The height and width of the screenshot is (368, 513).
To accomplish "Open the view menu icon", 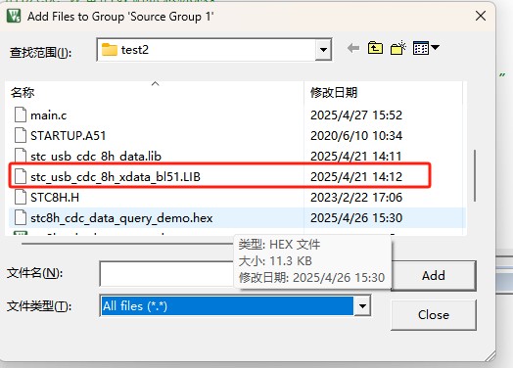I will tap(426, 48).
